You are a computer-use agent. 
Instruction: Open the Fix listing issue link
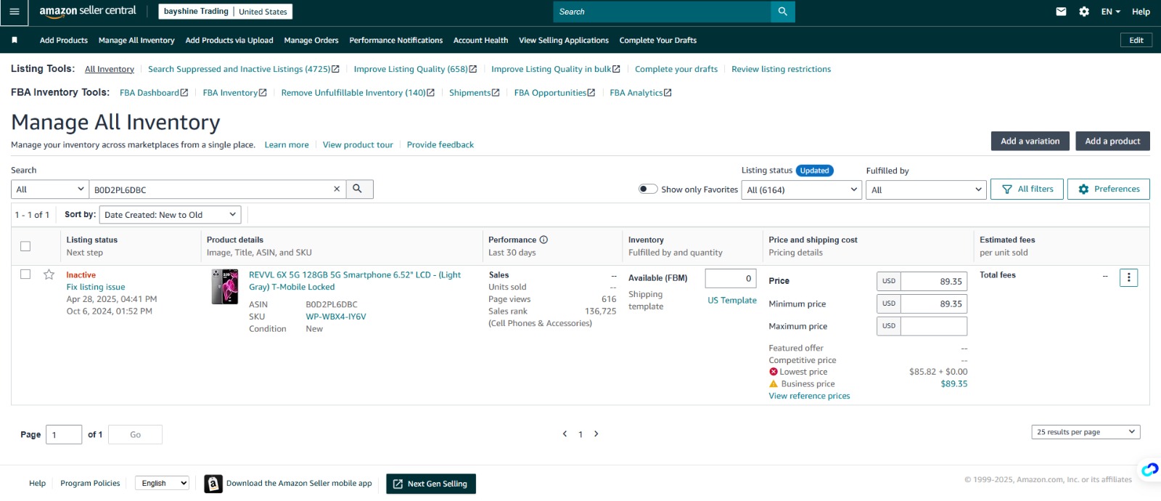click(x=96, y=287)
